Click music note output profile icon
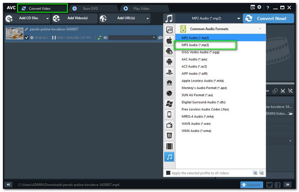 pyautogui.click(x=169, y=19)
